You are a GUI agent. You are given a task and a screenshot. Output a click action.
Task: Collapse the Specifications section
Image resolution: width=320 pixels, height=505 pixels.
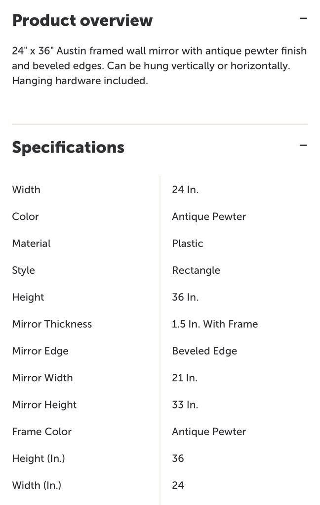click(303, 146)
